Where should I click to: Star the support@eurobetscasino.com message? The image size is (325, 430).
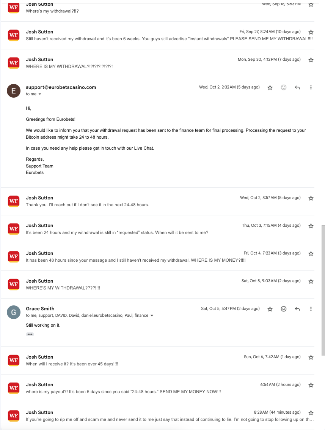click(270, 87)
